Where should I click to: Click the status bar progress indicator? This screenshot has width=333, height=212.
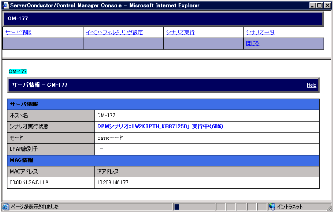click(177, 207)
